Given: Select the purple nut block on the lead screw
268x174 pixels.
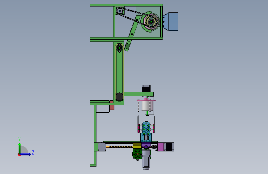Looking at the screenshot, I should pos(146,146).
